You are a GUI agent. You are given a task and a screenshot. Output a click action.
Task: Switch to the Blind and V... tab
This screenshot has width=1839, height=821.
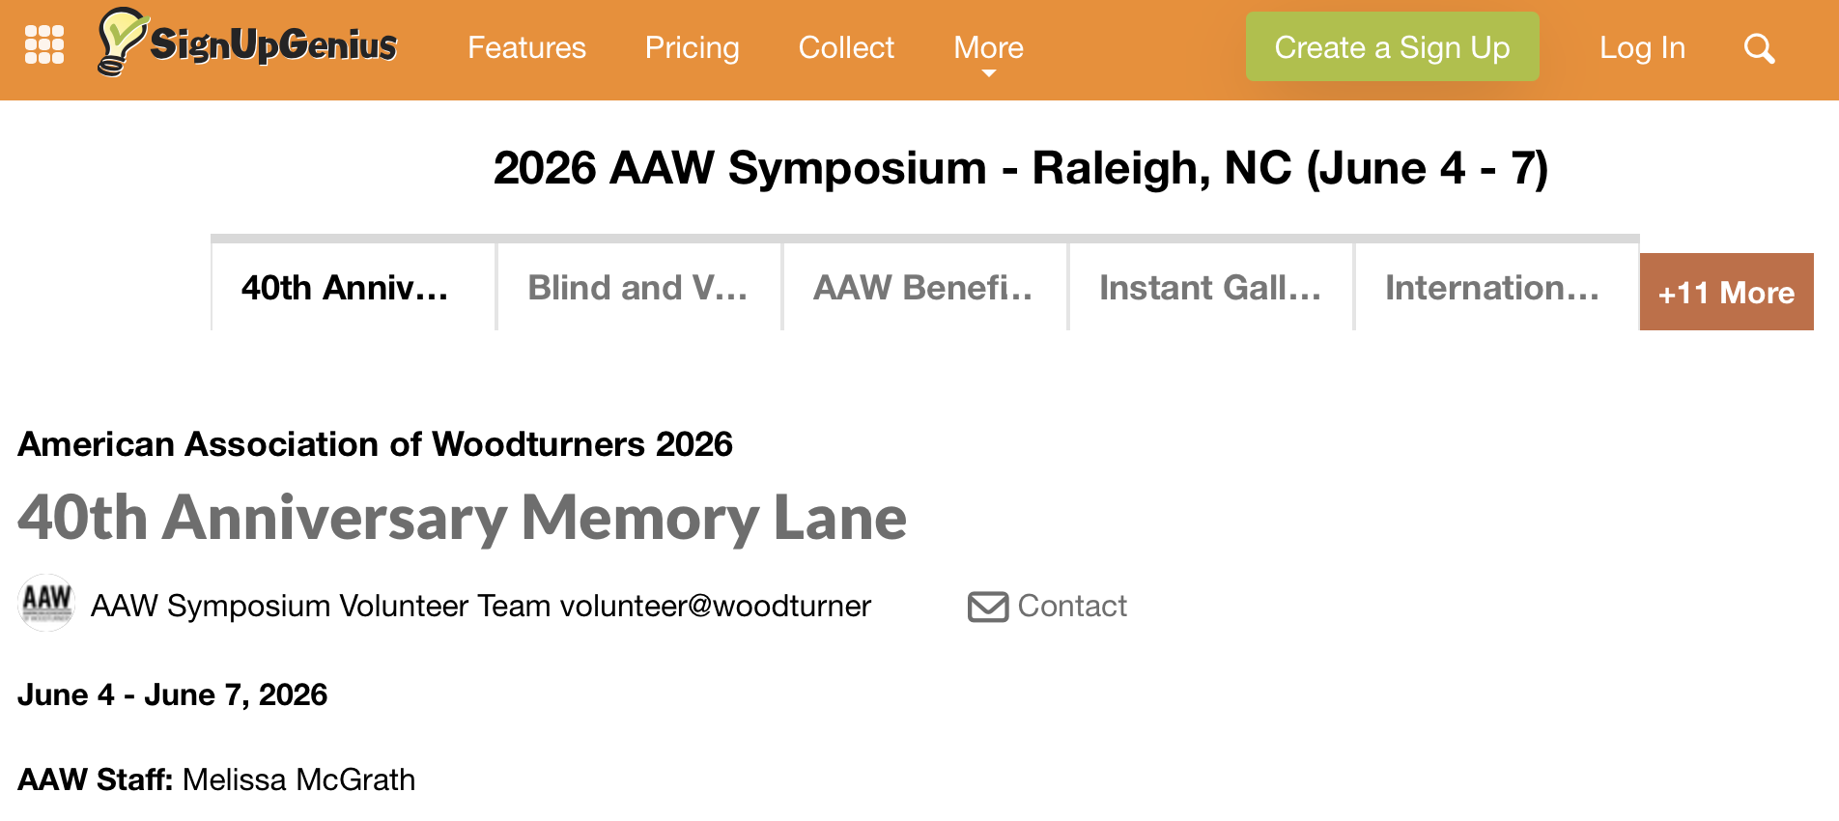pos(637,287)
